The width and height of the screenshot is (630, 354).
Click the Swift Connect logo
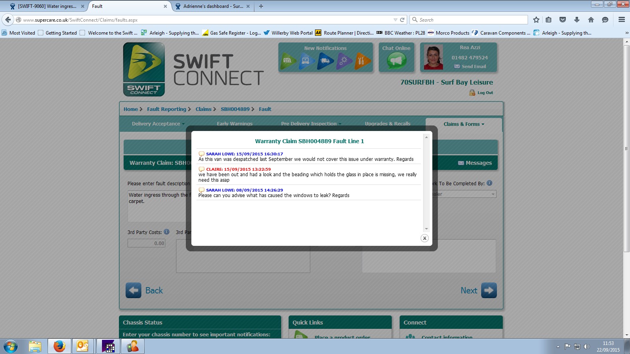click(144, 70)
